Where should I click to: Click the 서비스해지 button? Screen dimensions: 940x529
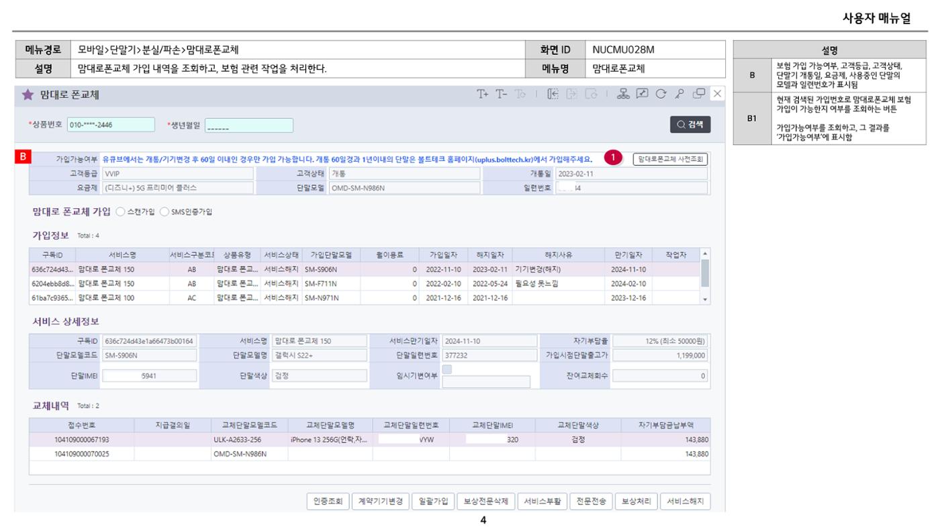pos(686,501)
